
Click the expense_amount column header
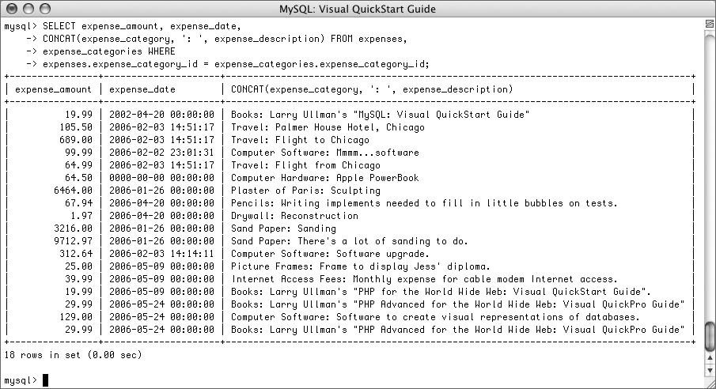[x=53, y=89]
